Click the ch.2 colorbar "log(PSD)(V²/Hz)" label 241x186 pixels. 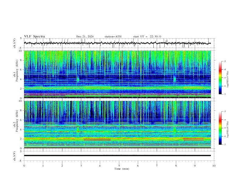(228, 129)
